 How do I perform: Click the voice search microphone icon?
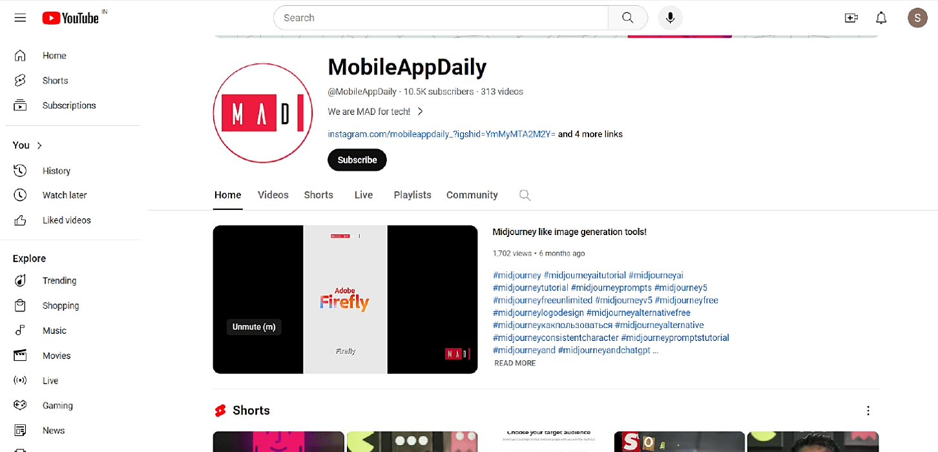click(670, 18)
